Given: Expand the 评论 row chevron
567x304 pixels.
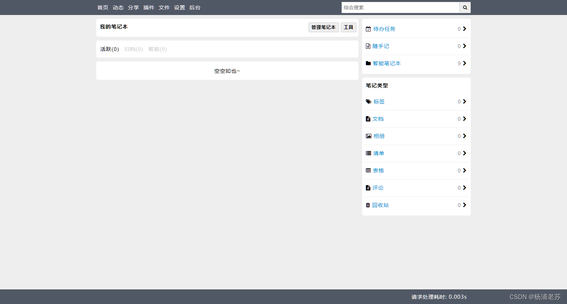Looking at the screenshot, I should 464,188.
